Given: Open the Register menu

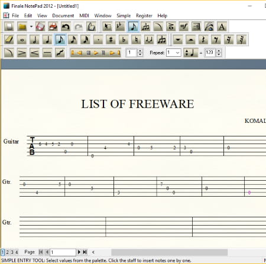Looking at the screenshot, I should click(144, 15).
